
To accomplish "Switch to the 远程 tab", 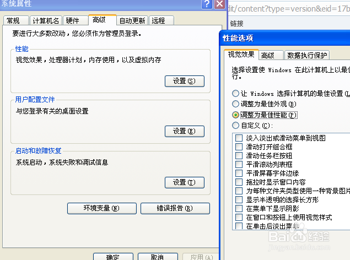I will point(161,21).
